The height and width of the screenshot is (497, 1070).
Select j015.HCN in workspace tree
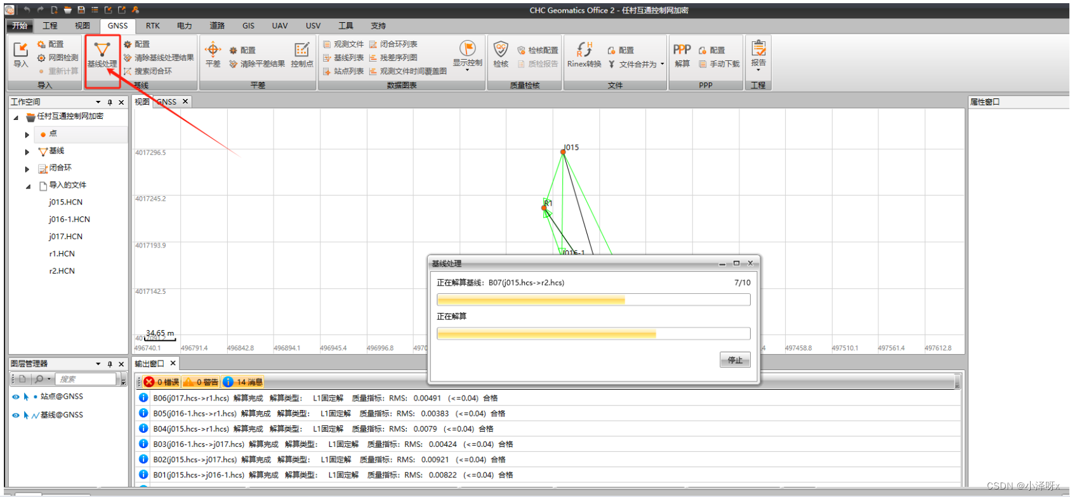pyautogui.click(x=66, y=202)
